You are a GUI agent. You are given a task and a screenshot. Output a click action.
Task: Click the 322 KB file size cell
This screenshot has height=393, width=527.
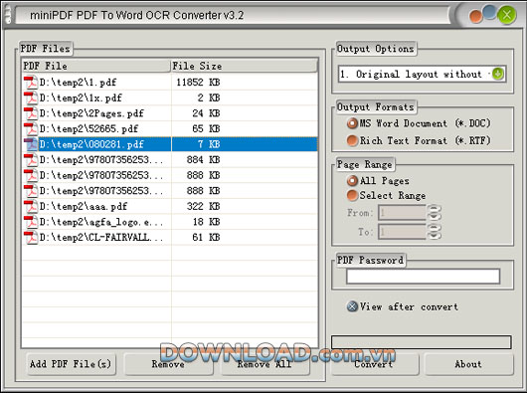coord(203,206)
